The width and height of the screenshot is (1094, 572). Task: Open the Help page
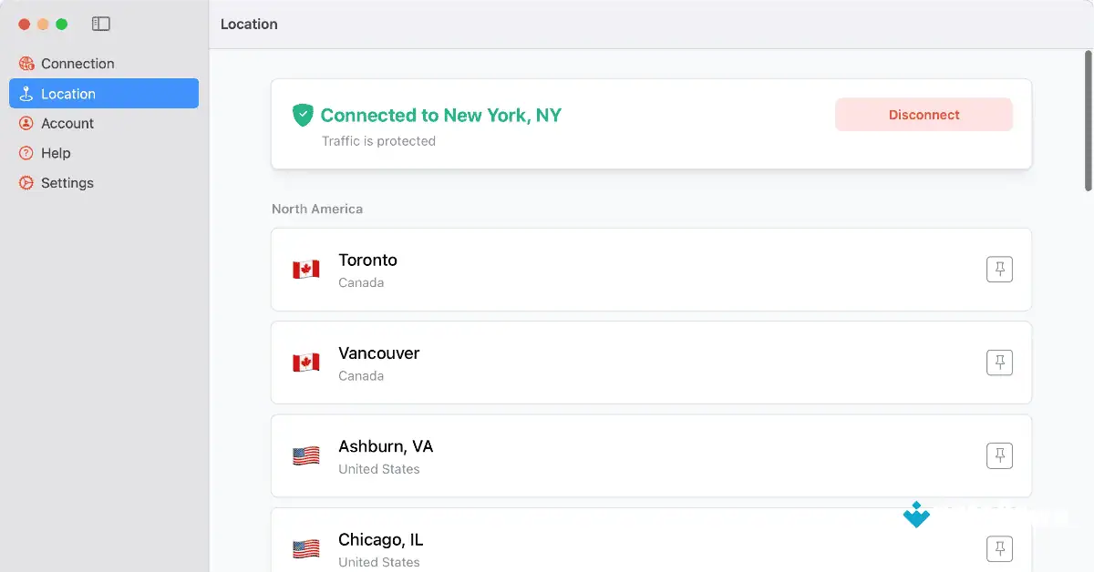(57, 153)
